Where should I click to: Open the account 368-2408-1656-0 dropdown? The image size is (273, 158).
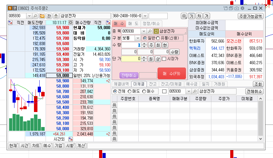[145, 16]
